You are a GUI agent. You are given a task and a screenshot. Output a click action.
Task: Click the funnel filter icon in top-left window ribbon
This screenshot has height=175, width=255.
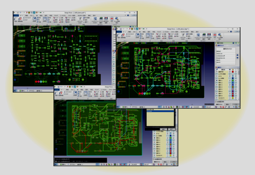click(x=80, y=19)
